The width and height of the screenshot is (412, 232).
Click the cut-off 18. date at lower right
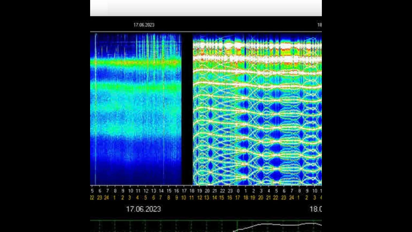click(315, 209)
